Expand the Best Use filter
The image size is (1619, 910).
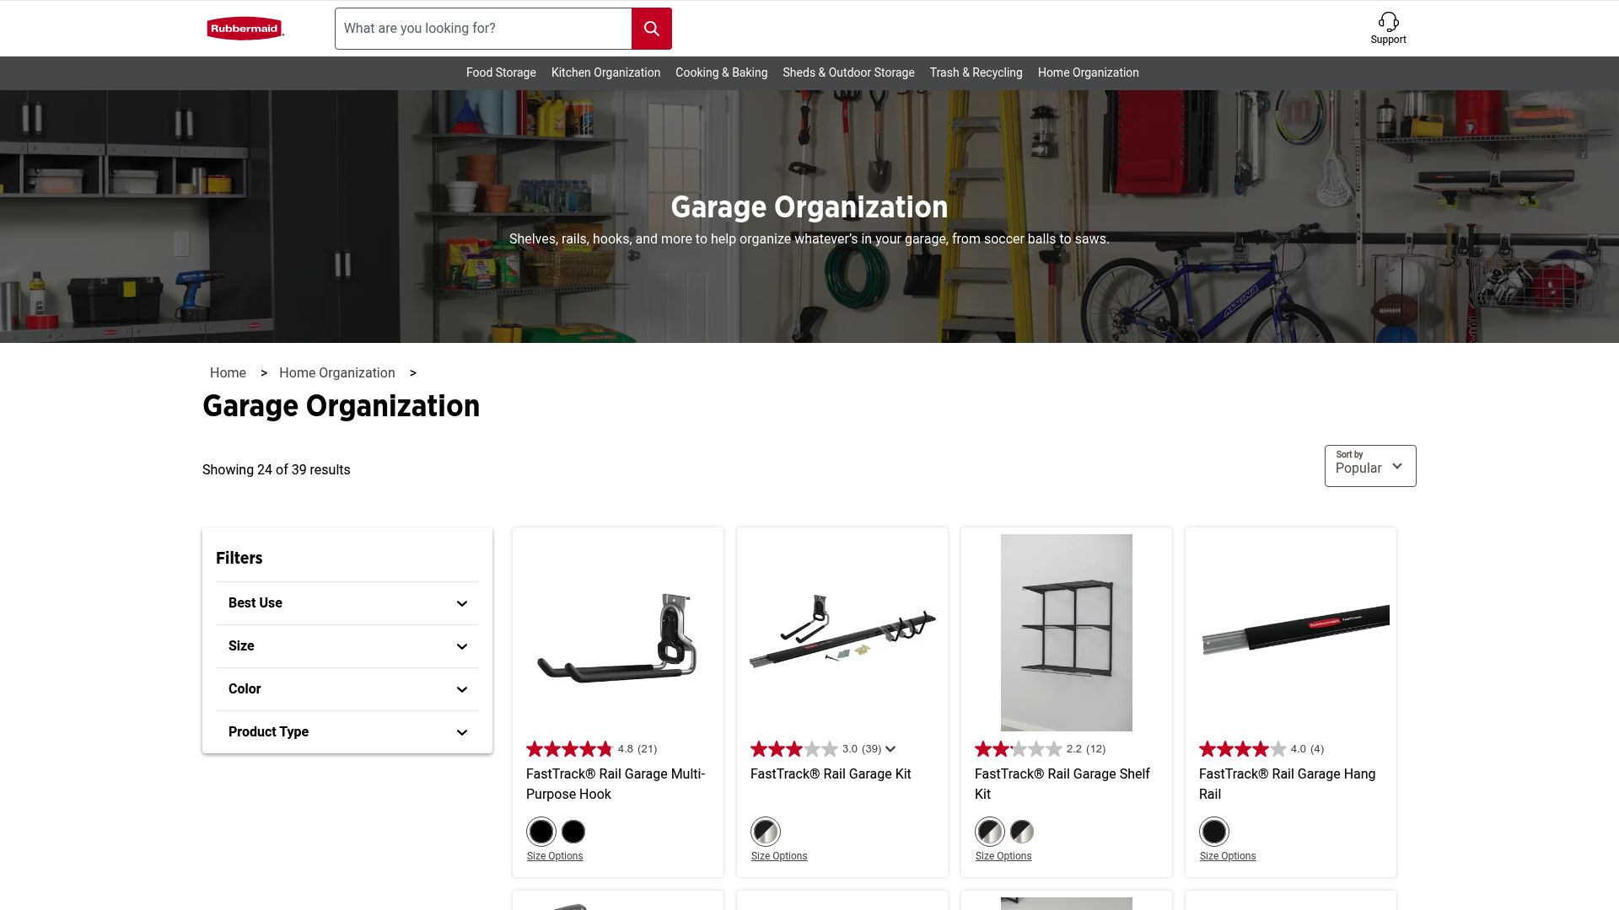tap(347, 603)
